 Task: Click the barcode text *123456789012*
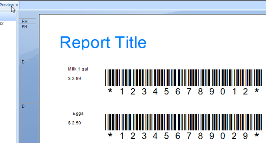point(183,92)
